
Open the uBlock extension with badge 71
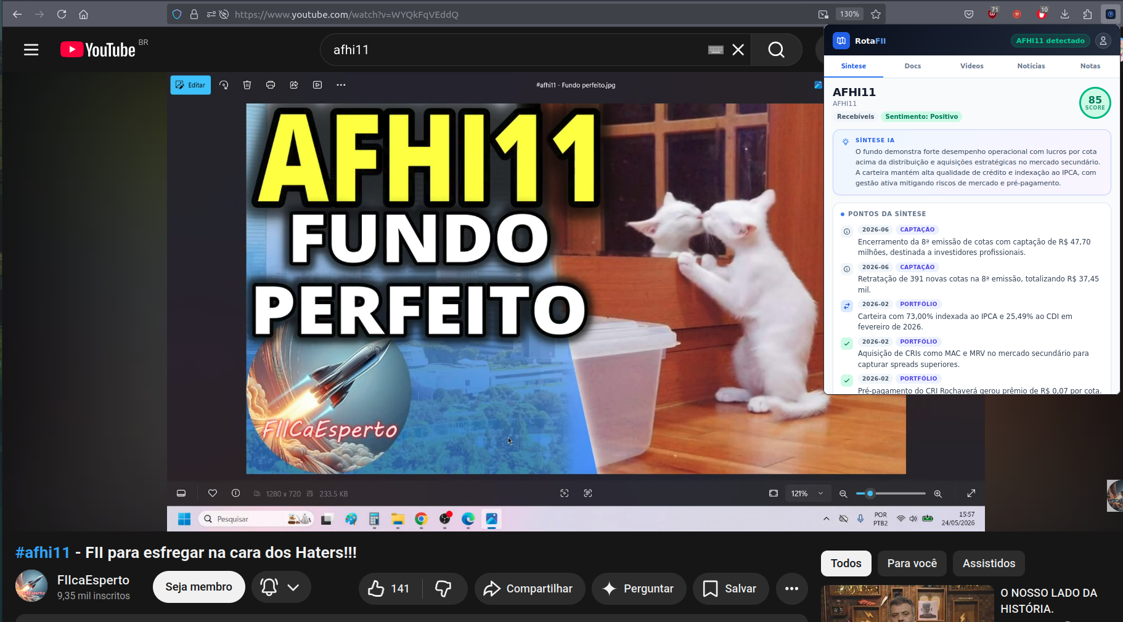click(x=992, y=14)
